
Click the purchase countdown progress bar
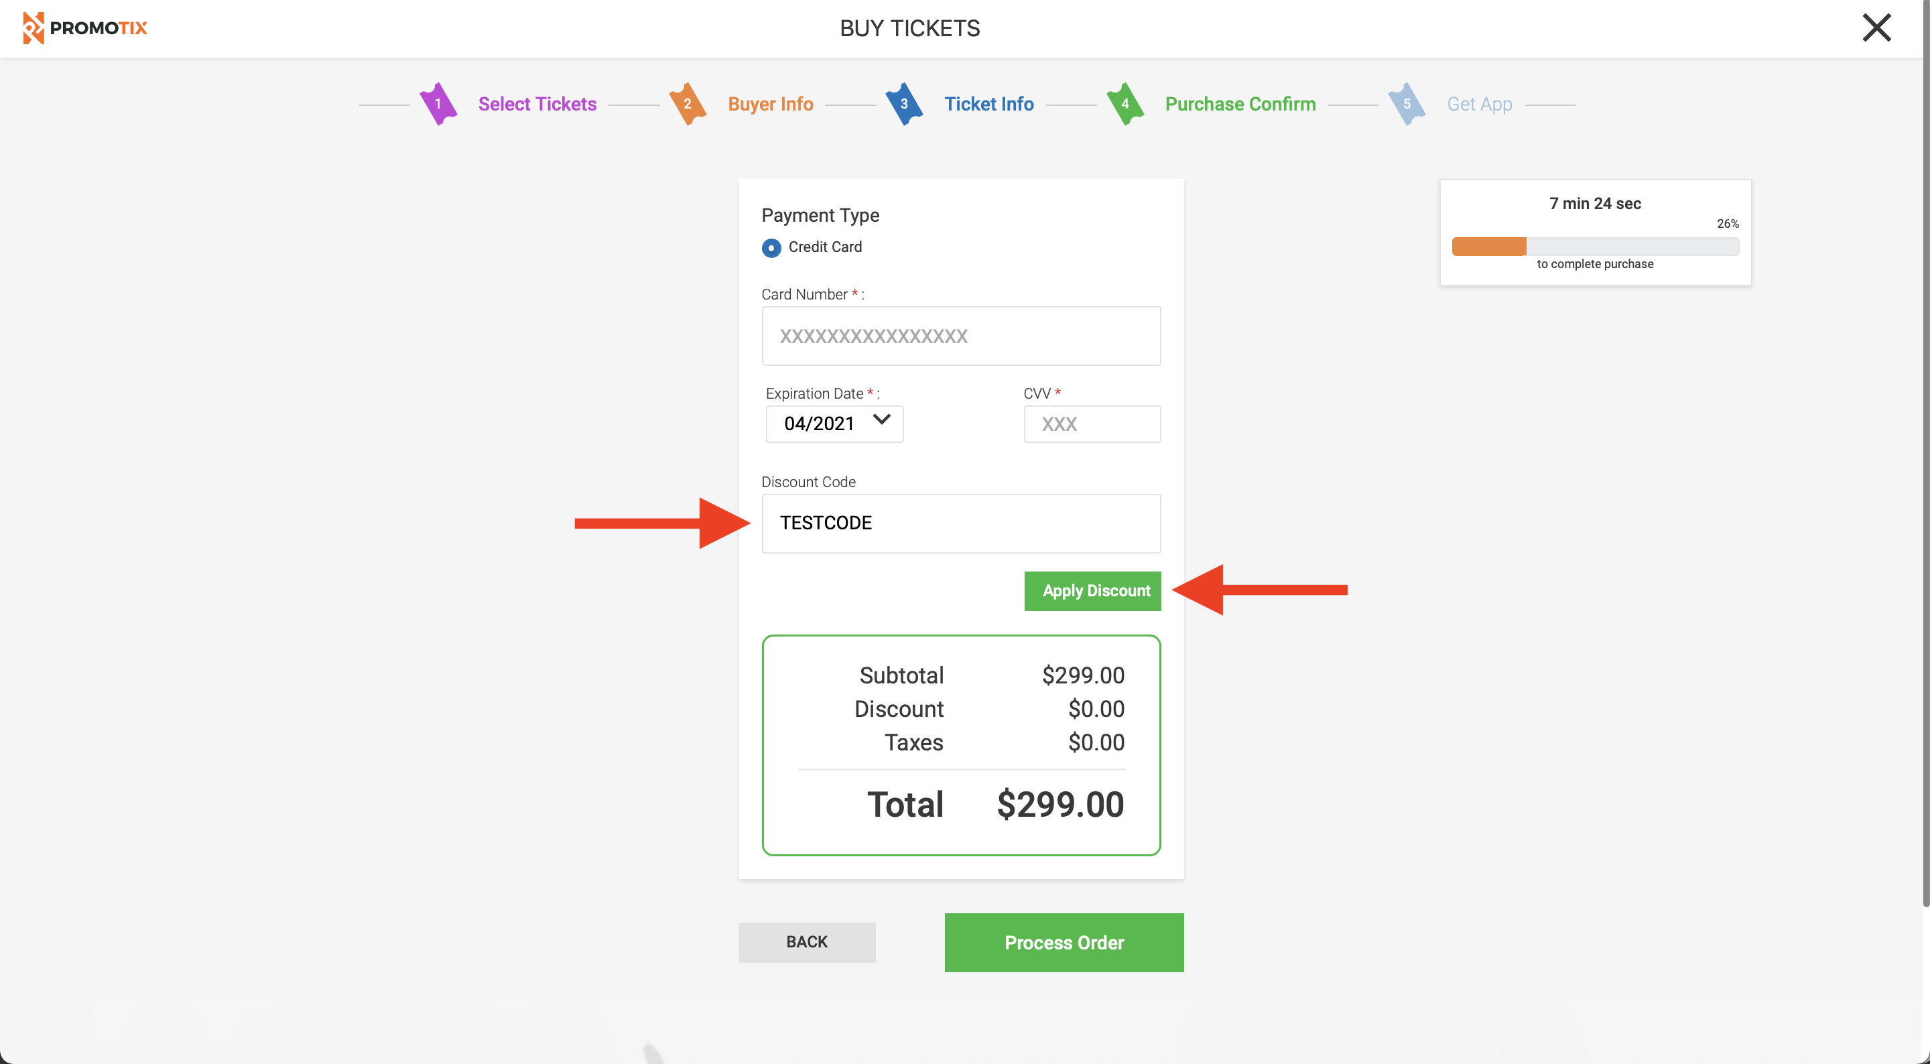[x=1595, y=246]
